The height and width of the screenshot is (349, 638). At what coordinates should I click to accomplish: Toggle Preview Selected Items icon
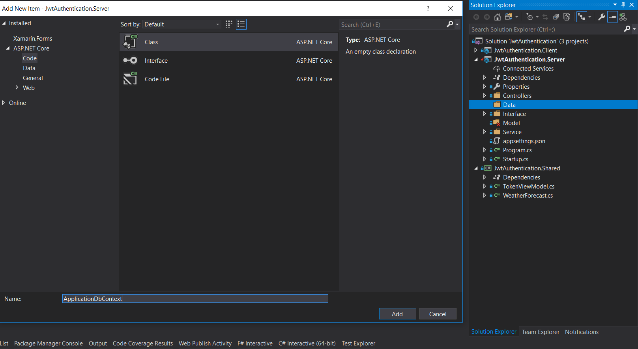click(612, 17)
